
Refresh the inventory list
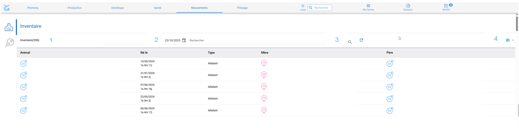point(361,40)
